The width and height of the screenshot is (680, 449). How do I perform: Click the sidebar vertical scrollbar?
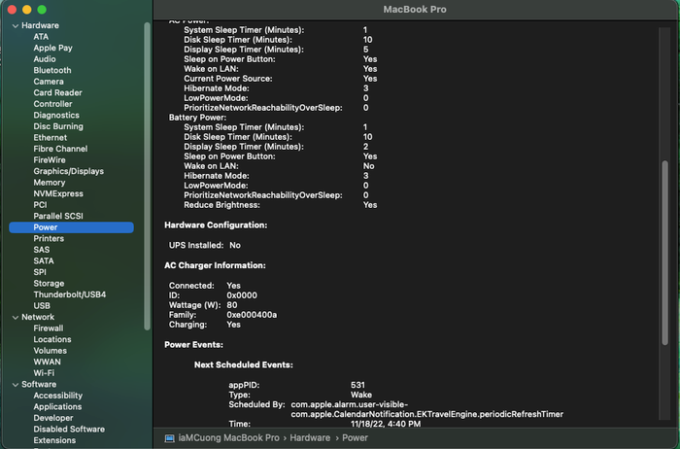tap(147, 176)
